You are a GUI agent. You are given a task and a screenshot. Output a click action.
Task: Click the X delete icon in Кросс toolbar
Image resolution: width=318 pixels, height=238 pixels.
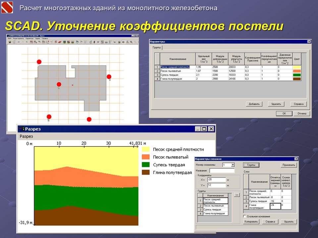coord(26,42)
